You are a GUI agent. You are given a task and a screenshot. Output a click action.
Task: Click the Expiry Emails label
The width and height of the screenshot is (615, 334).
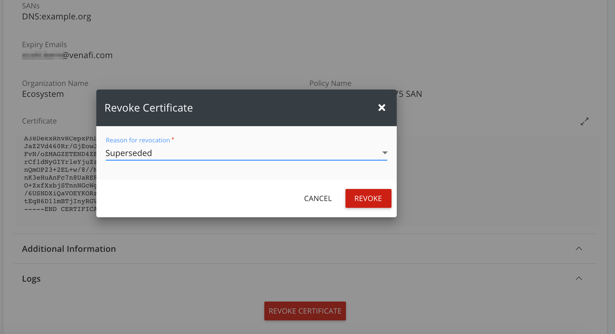(x=44, y=44)
